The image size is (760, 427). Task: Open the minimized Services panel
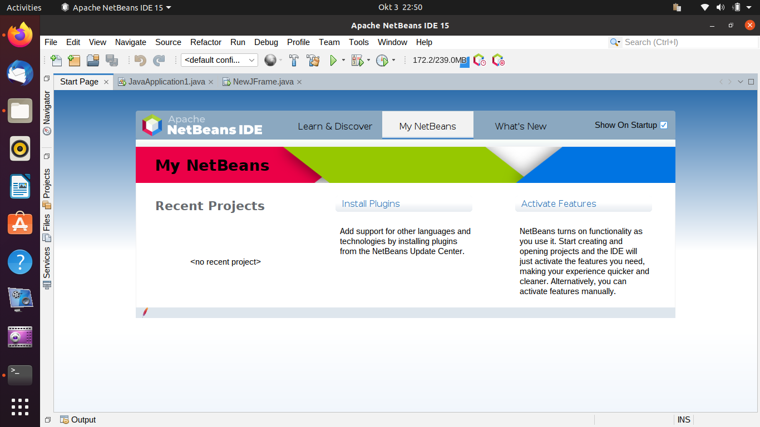click(x=47, y=267)
